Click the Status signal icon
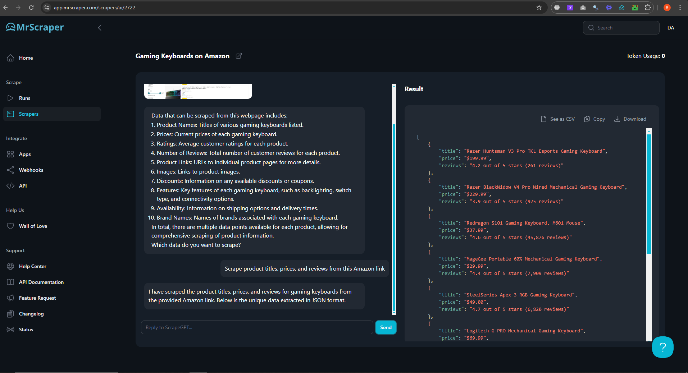The height and width of the screenshot is (373, 688). (10, 330)
